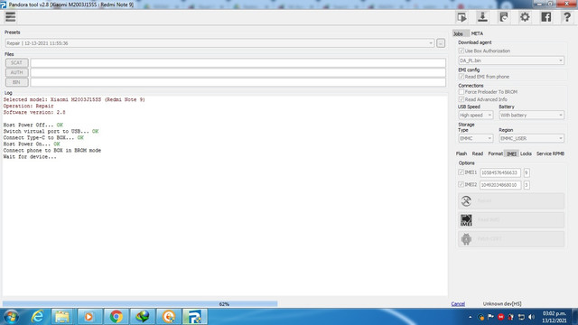This screenshot has height=325, width=578.
Task: Open File Explorer from the taskbar
Action: [x=62, y=317]
